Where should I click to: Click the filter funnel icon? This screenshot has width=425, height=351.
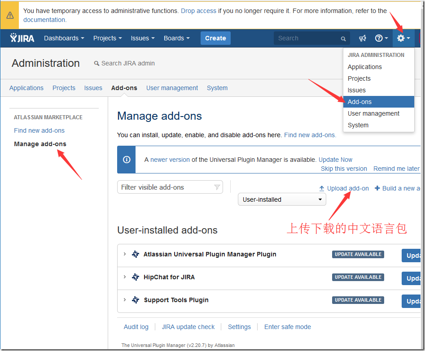(x=217, y=187)
